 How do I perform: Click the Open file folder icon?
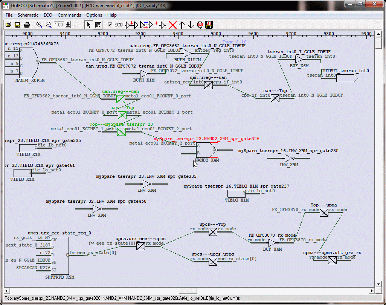point(8,25)
